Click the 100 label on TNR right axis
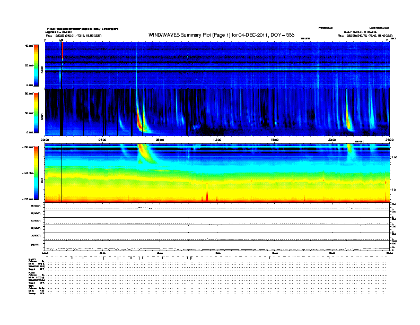Screen dimensions: 420x325 point(395,157)
